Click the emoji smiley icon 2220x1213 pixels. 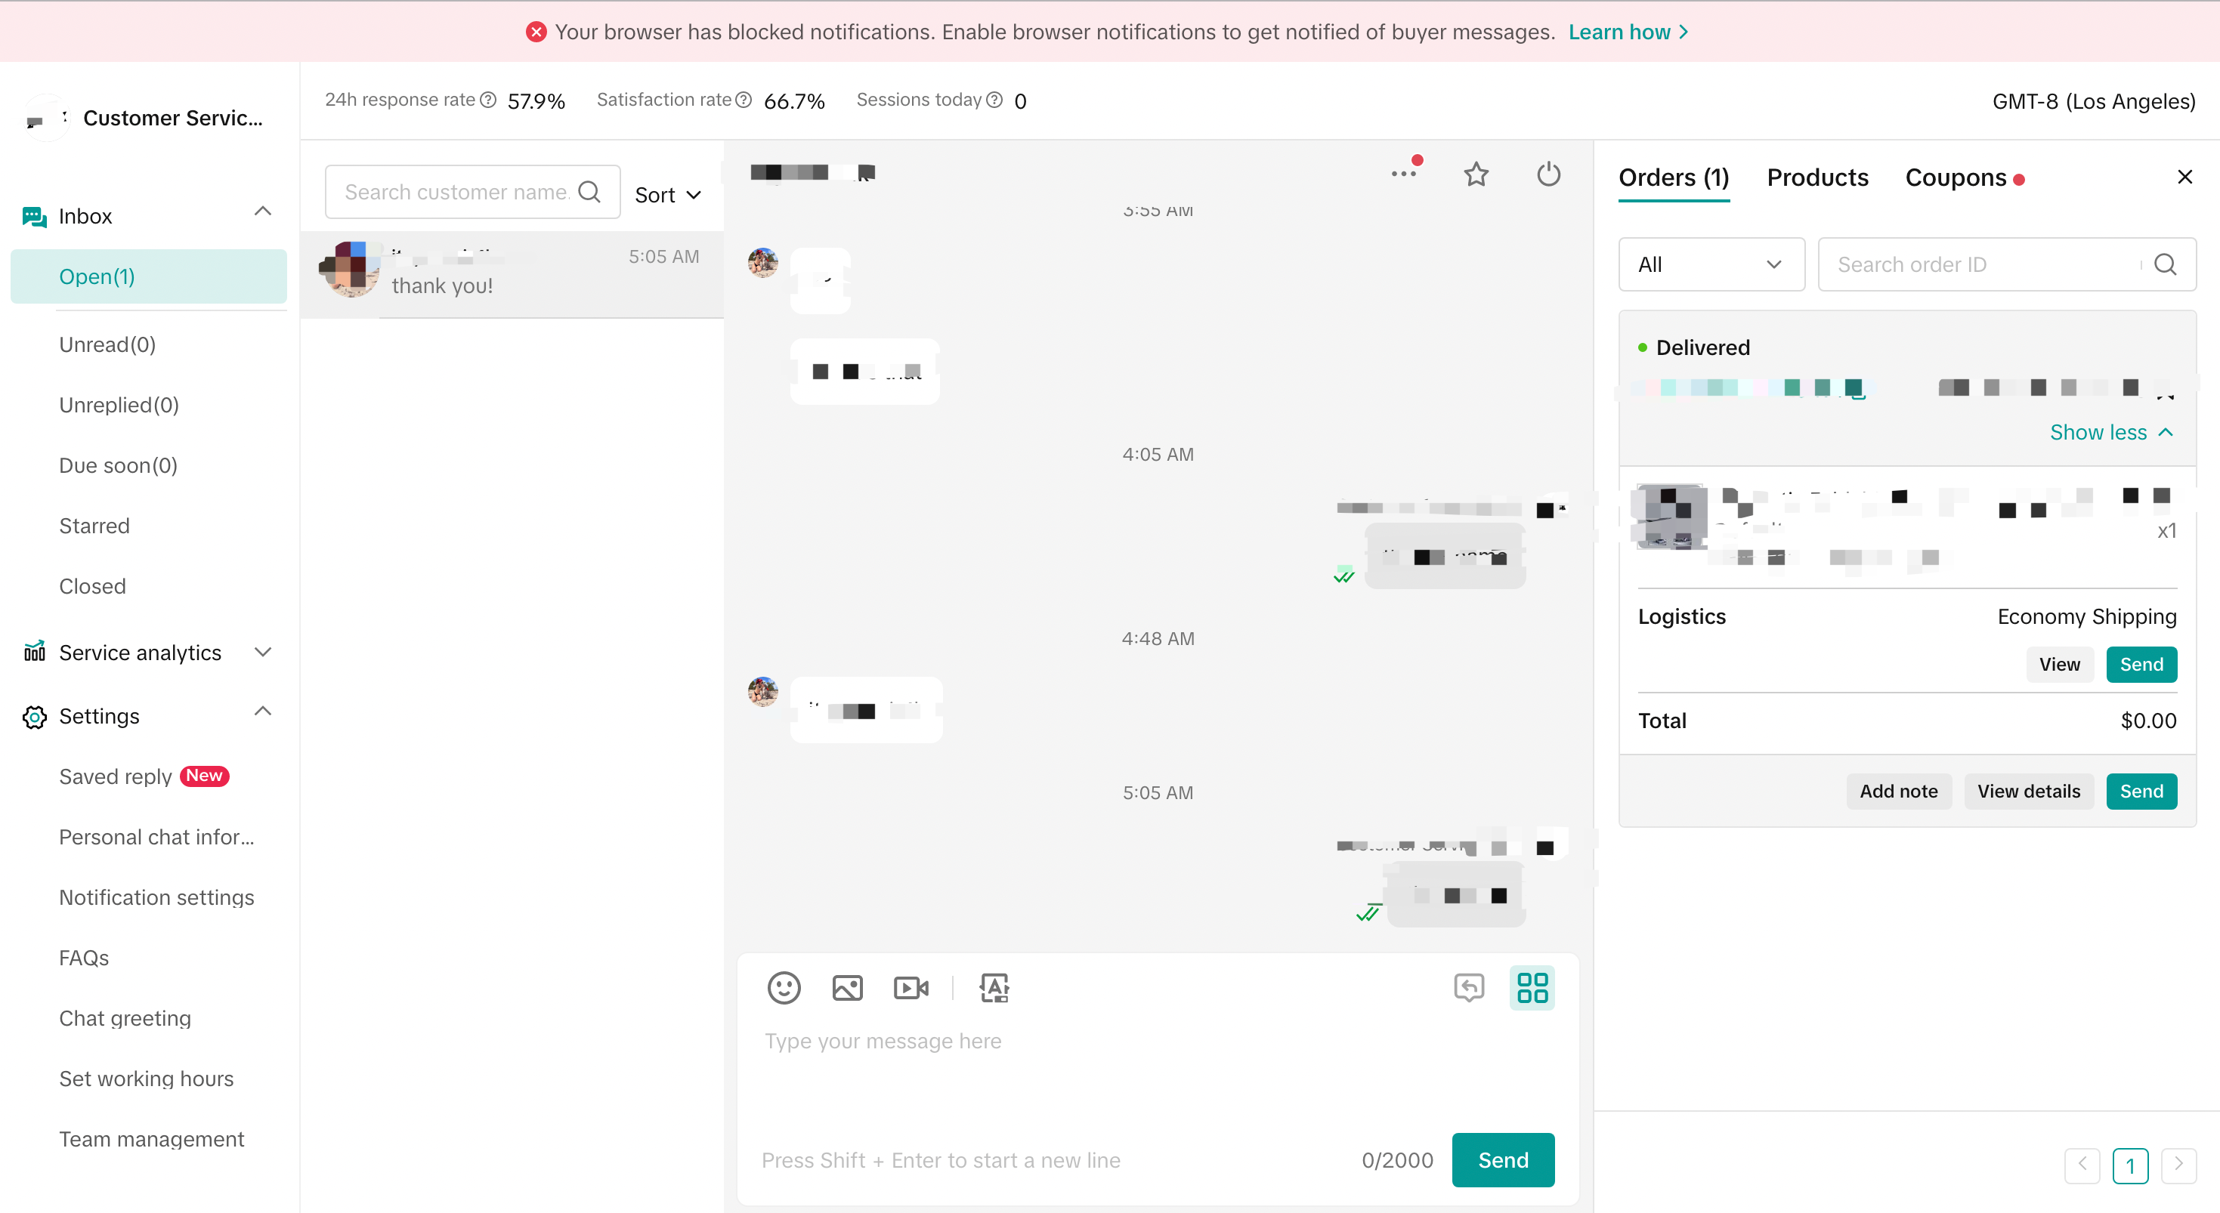[784, 987]
